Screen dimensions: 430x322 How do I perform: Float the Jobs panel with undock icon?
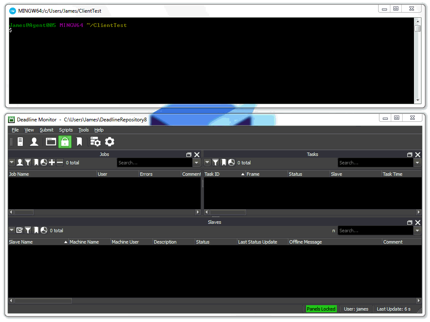tap(189, 155)
